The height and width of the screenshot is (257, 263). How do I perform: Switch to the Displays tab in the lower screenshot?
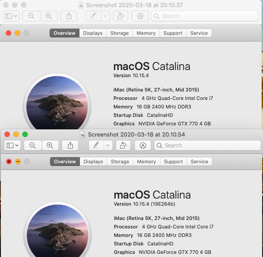(93, 162)
